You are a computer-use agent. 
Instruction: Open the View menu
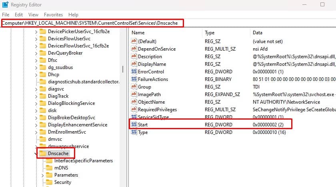coord(33,15)
